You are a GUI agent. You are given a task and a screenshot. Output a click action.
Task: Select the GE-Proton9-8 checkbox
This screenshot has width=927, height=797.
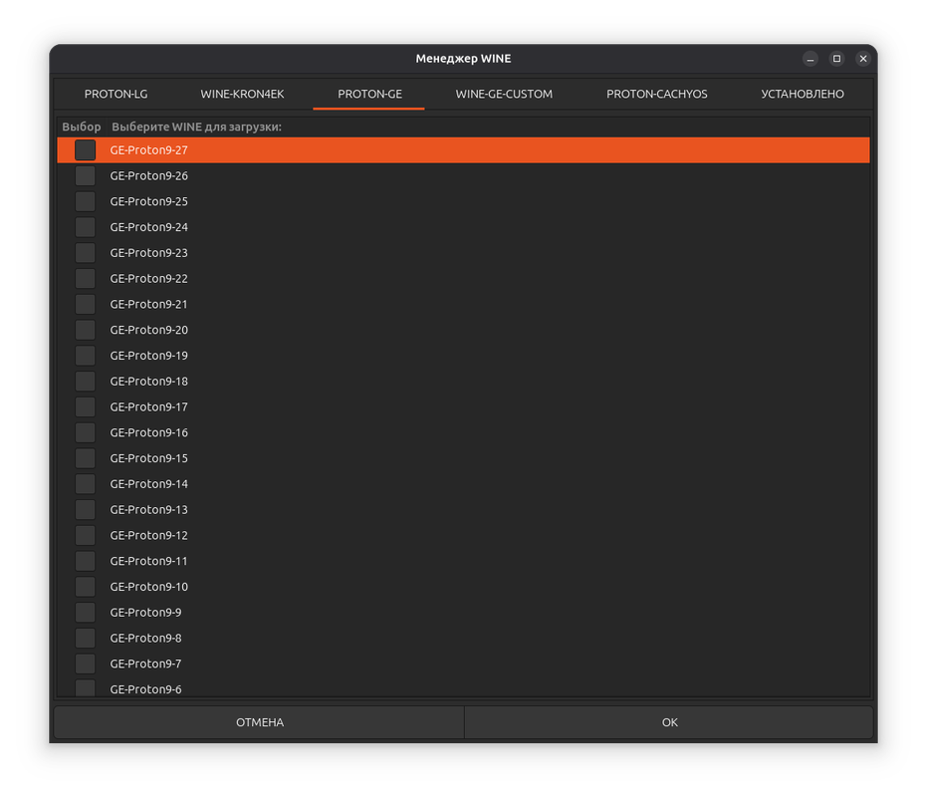(86, 638)
